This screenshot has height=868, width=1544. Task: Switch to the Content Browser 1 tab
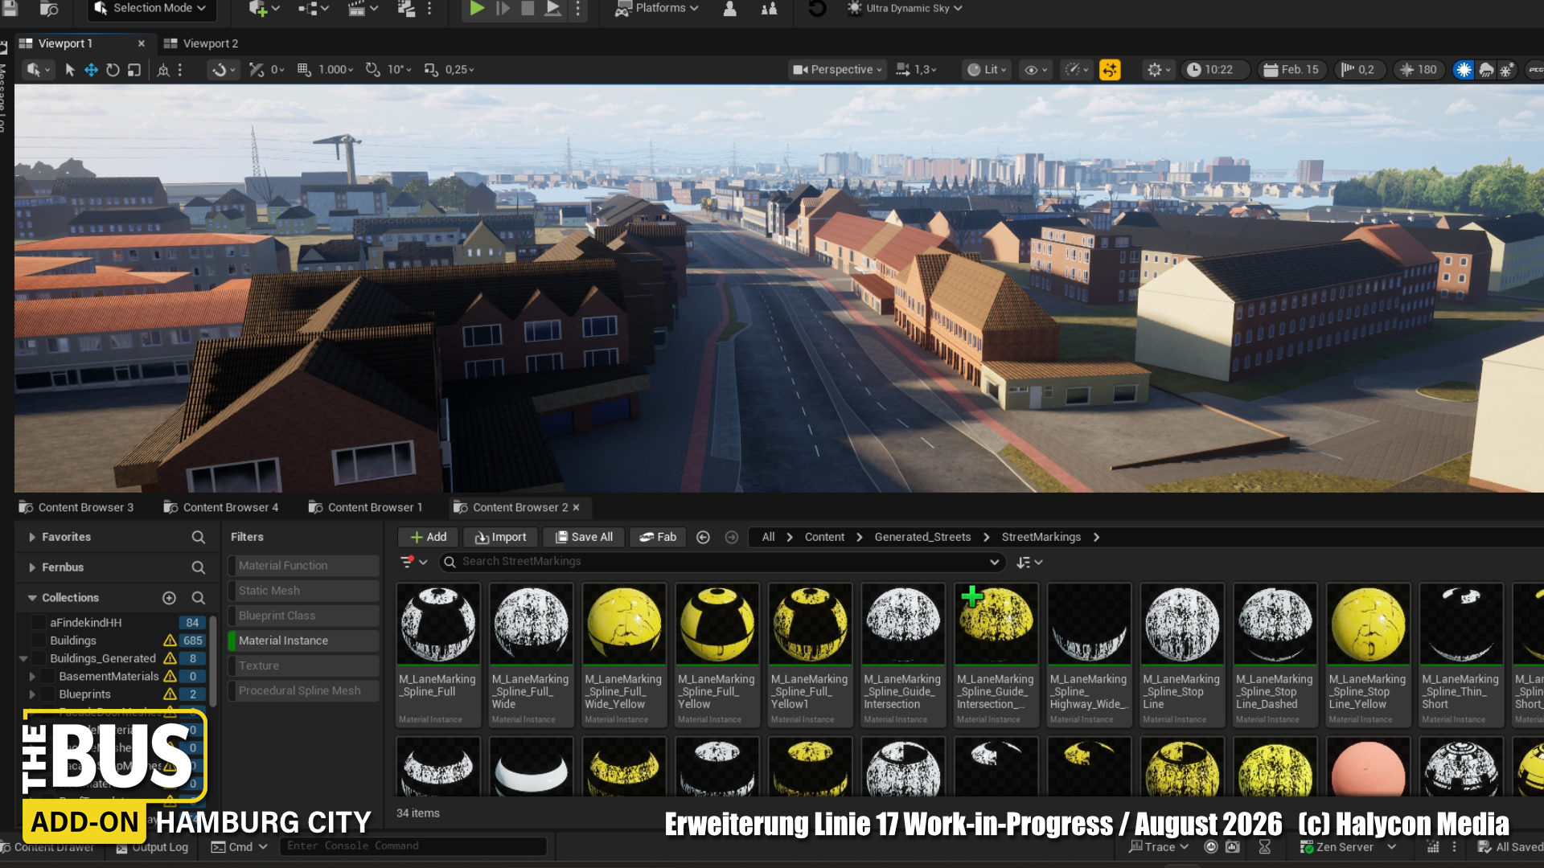pos(366,507)
